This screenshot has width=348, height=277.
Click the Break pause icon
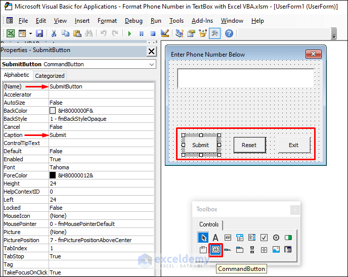tap(141, 34)
